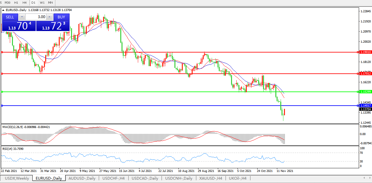
Task: Open the USDX,Weekly chart tab
Action: pos(17,178)
